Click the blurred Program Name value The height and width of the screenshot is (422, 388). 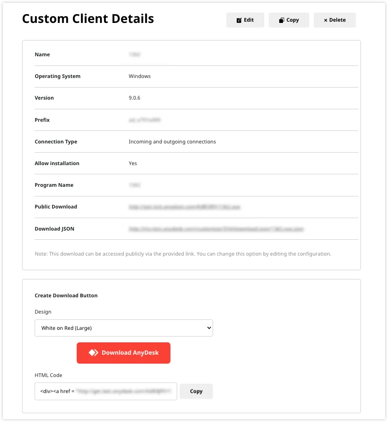pyautogui.click(x=135, y=185)
